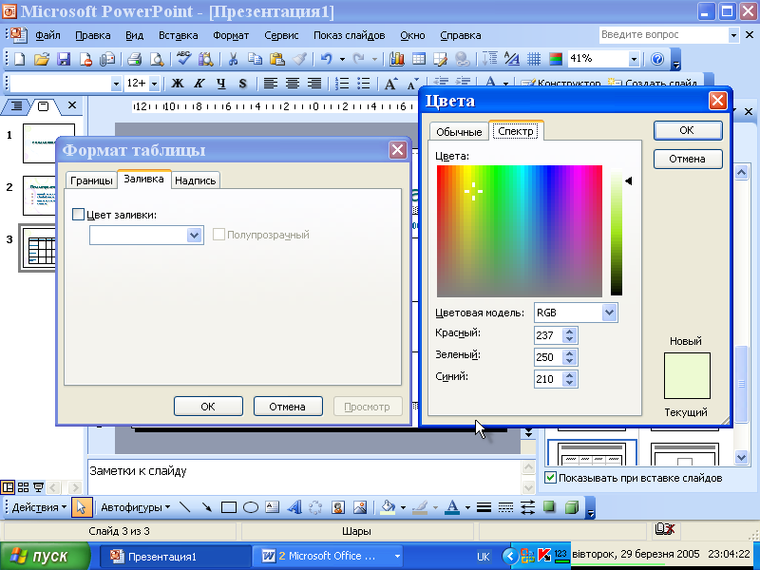Click the Print icon in toolbar
This screenshot has width=760, height=570.
pyautogui.click(x=134, y=59)
